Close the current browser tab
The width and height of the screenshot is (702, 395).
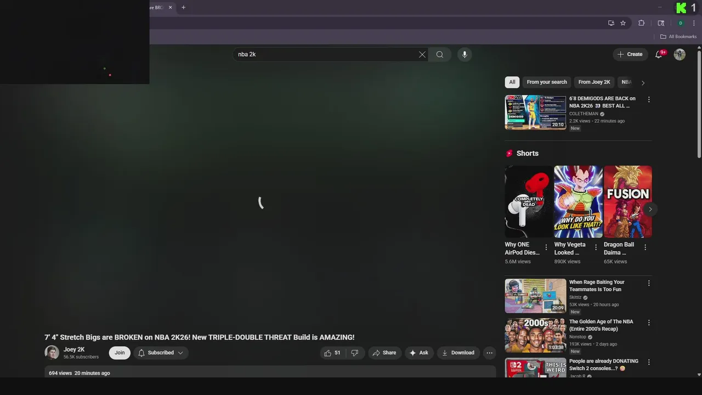tap(170, 7)
